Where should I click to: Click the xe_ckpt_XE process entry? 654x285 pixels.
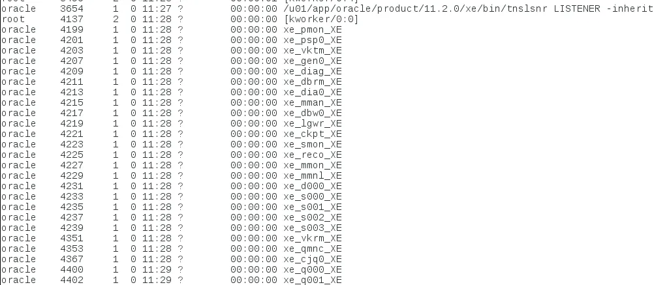pos(313,134)
